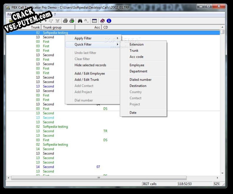Click the vertical scrollbar down arrow
The width and height of the screenshot is (233, 194).
point(222,173)
